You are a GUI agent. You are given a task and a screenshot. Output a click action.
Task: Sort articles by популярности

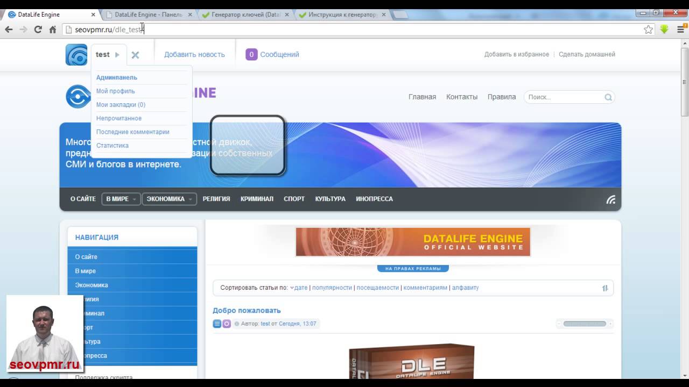(x=332, y=288)
